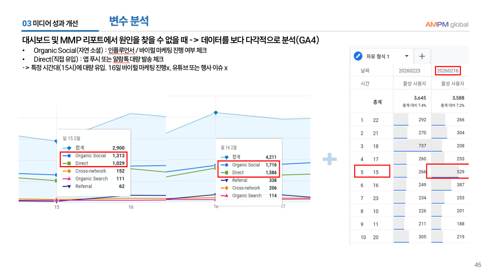The width and height of the screenshot is (490, 274).
Task: Click the 737 value cell for hour 18
Action: click(x=412, y=146)
